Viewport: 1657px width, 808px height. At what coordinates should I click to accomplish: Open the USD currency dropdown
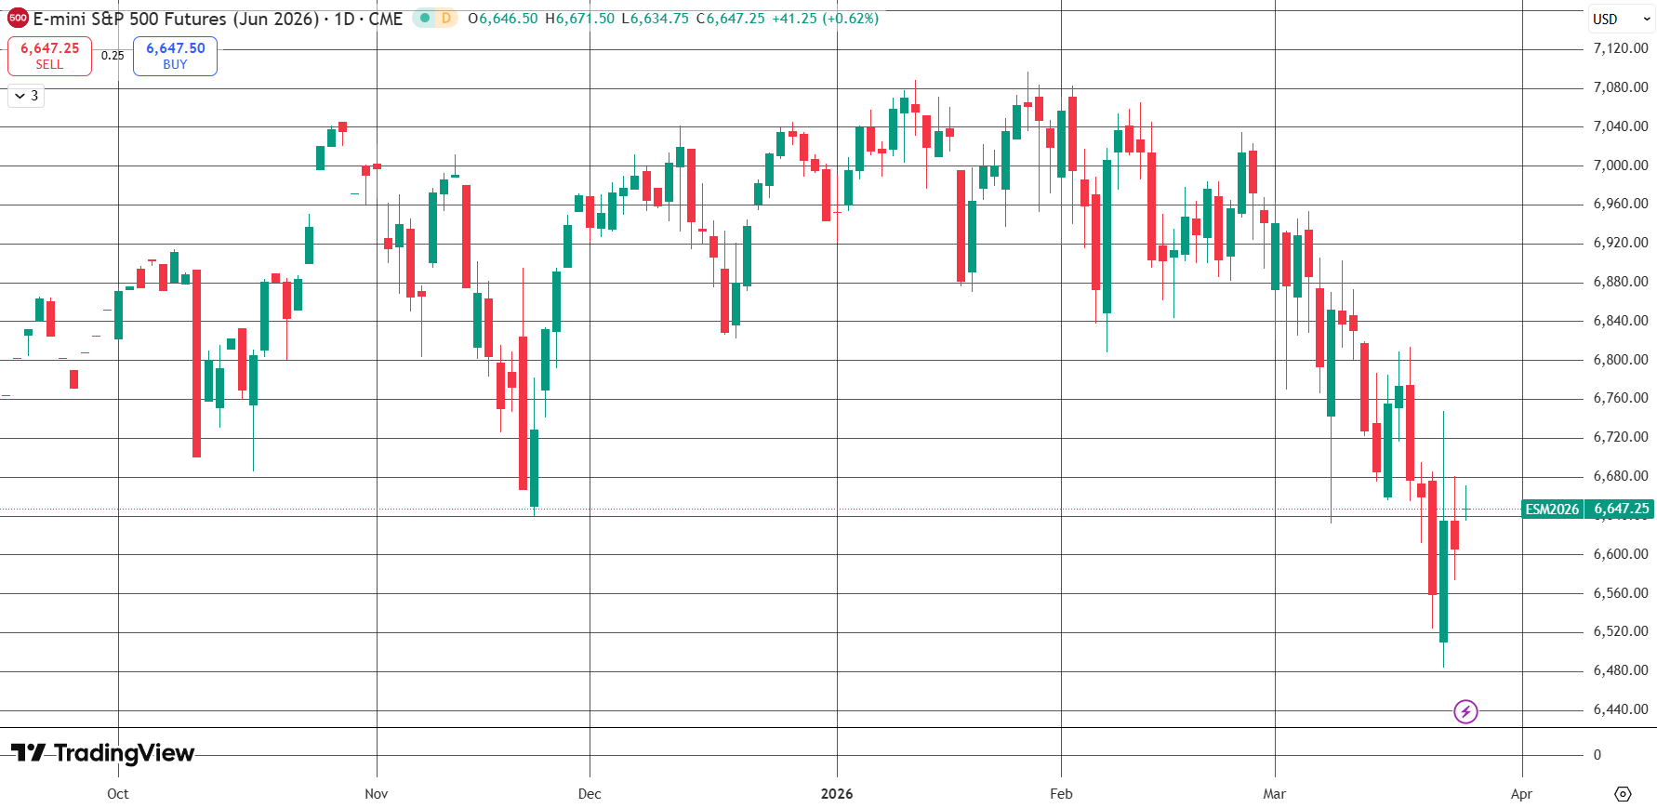[1622, 19]
